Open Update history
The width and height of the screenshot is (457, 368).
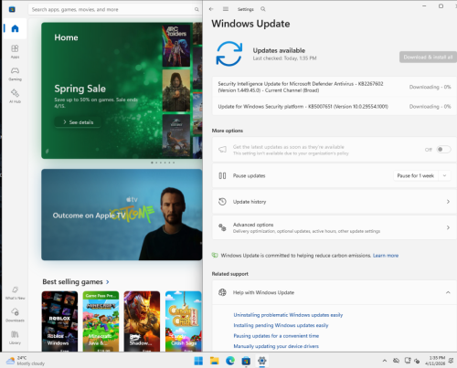click(x=335, y=202)
